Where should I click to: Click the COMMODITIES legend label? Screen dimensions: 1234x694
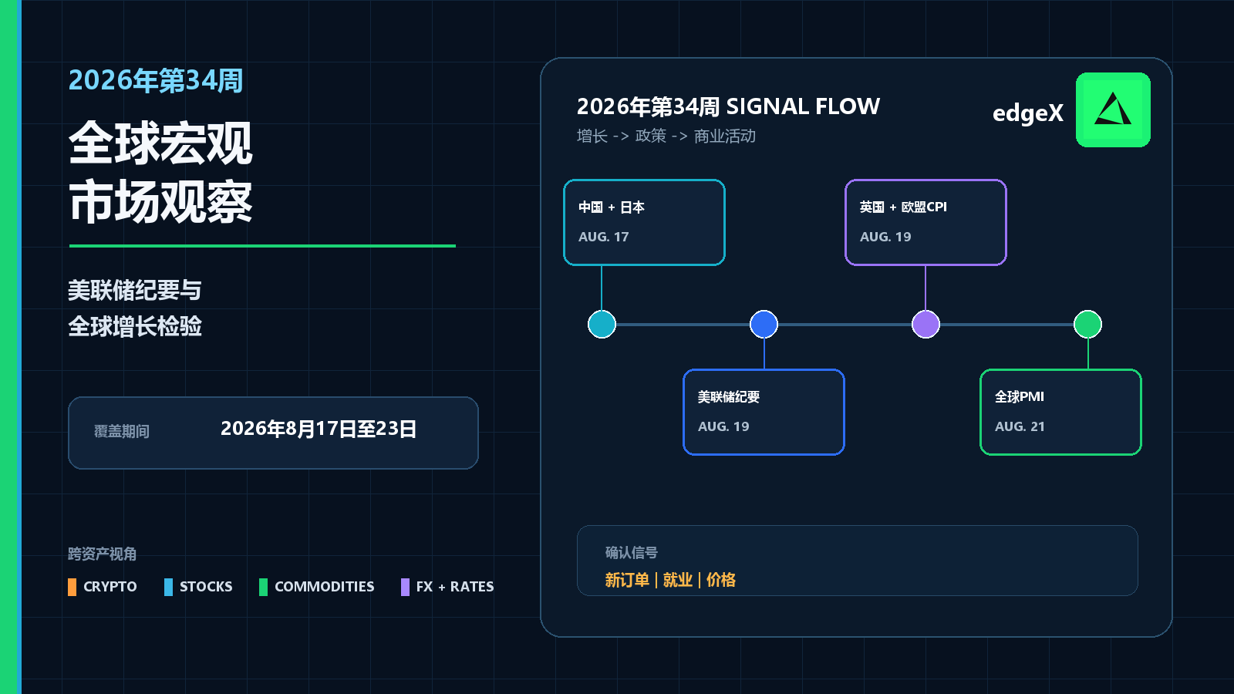pos(325,587)
